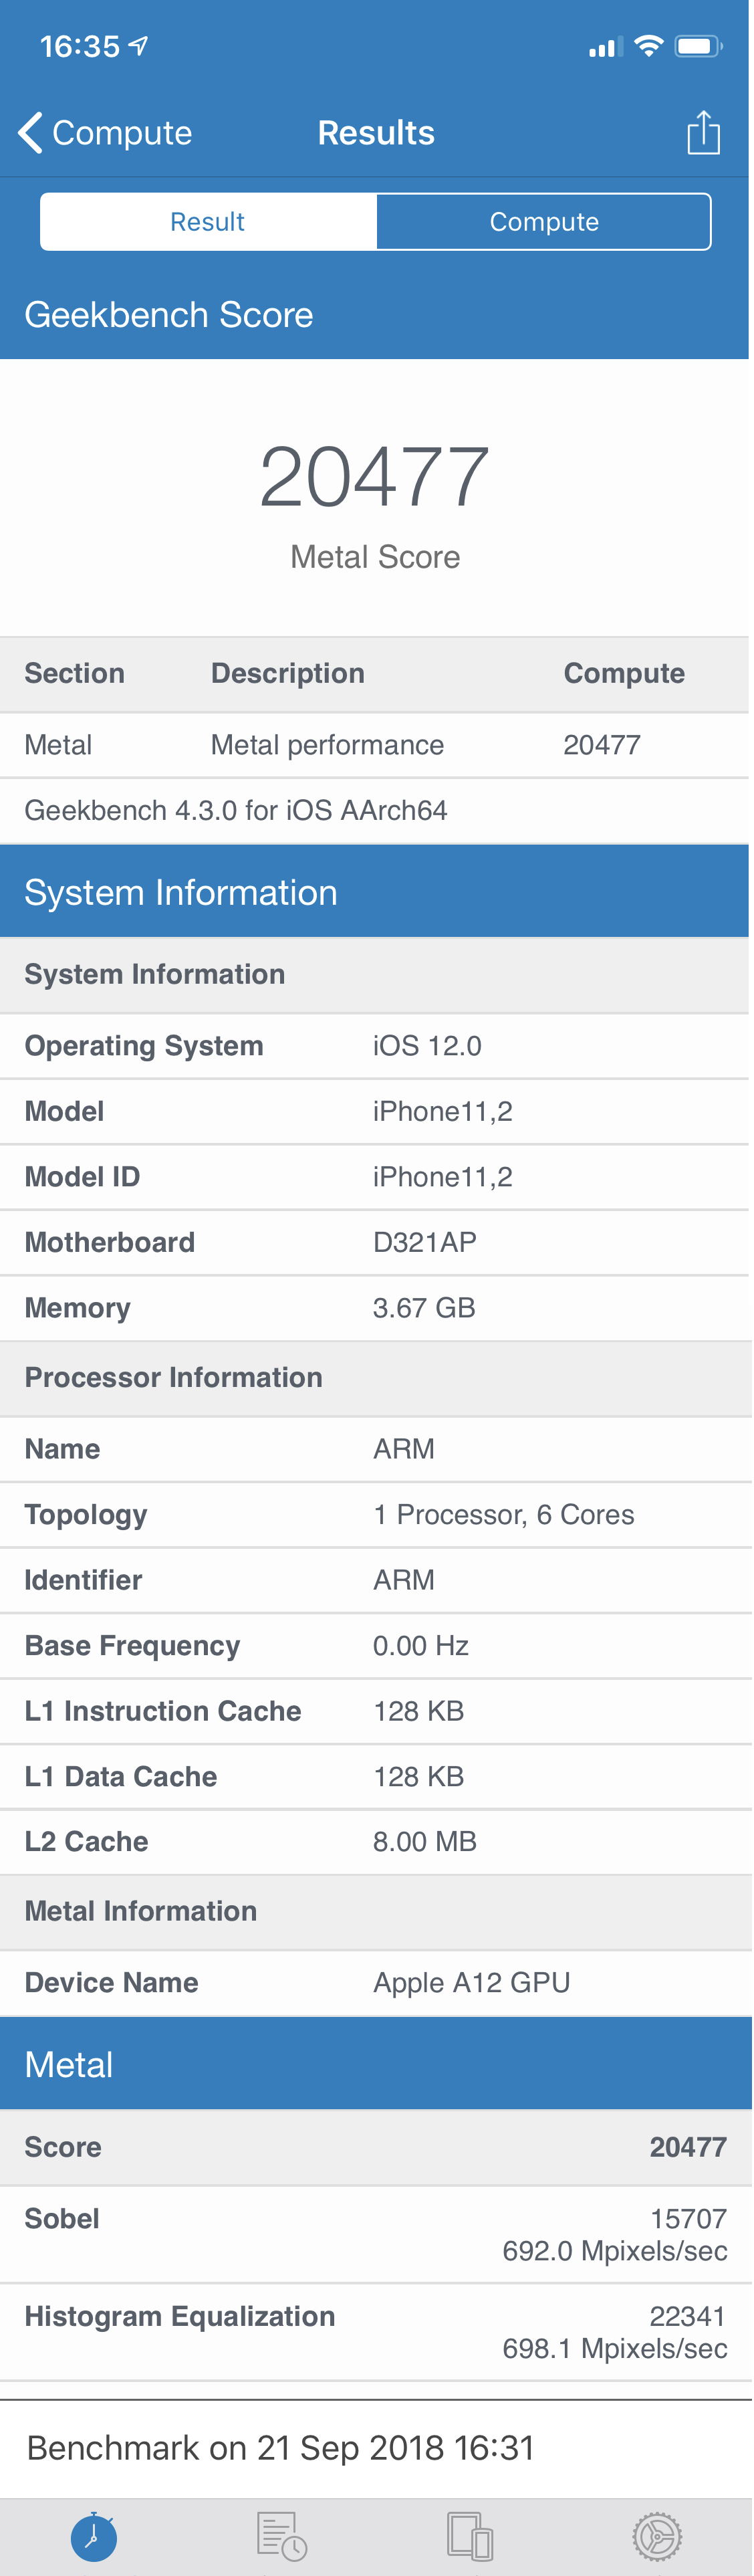Tap the Device Name label
The height and width of the screenshot is (2576, 754).
tap(111, 1983)
